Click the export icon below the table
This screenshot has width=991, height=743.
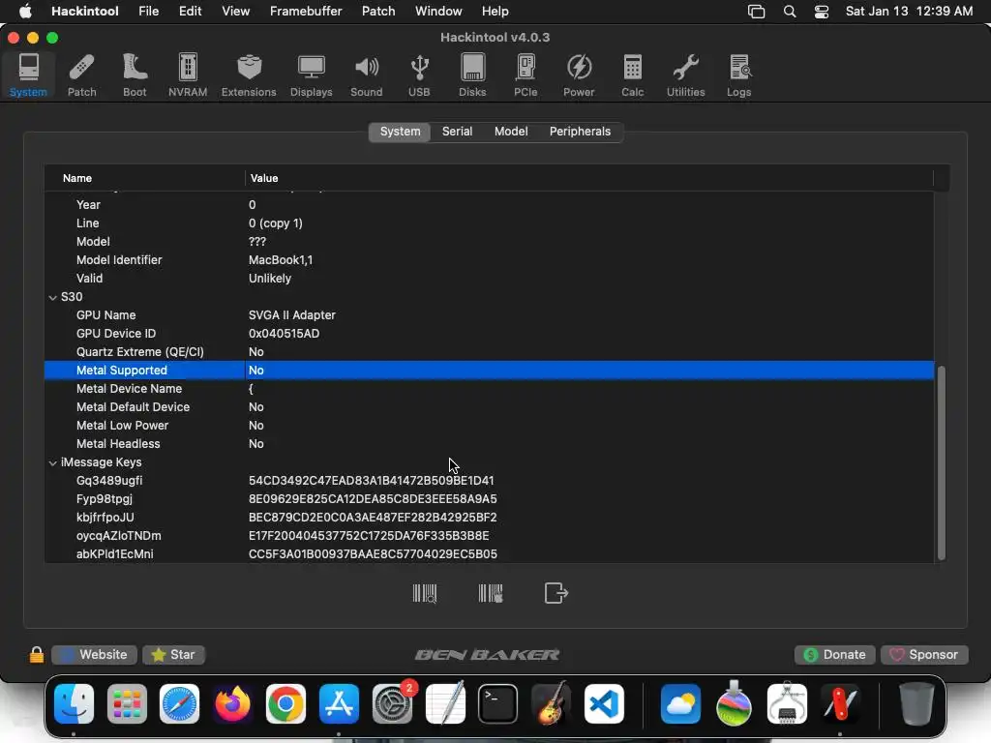pyautogui.click(x=556, y=593)
